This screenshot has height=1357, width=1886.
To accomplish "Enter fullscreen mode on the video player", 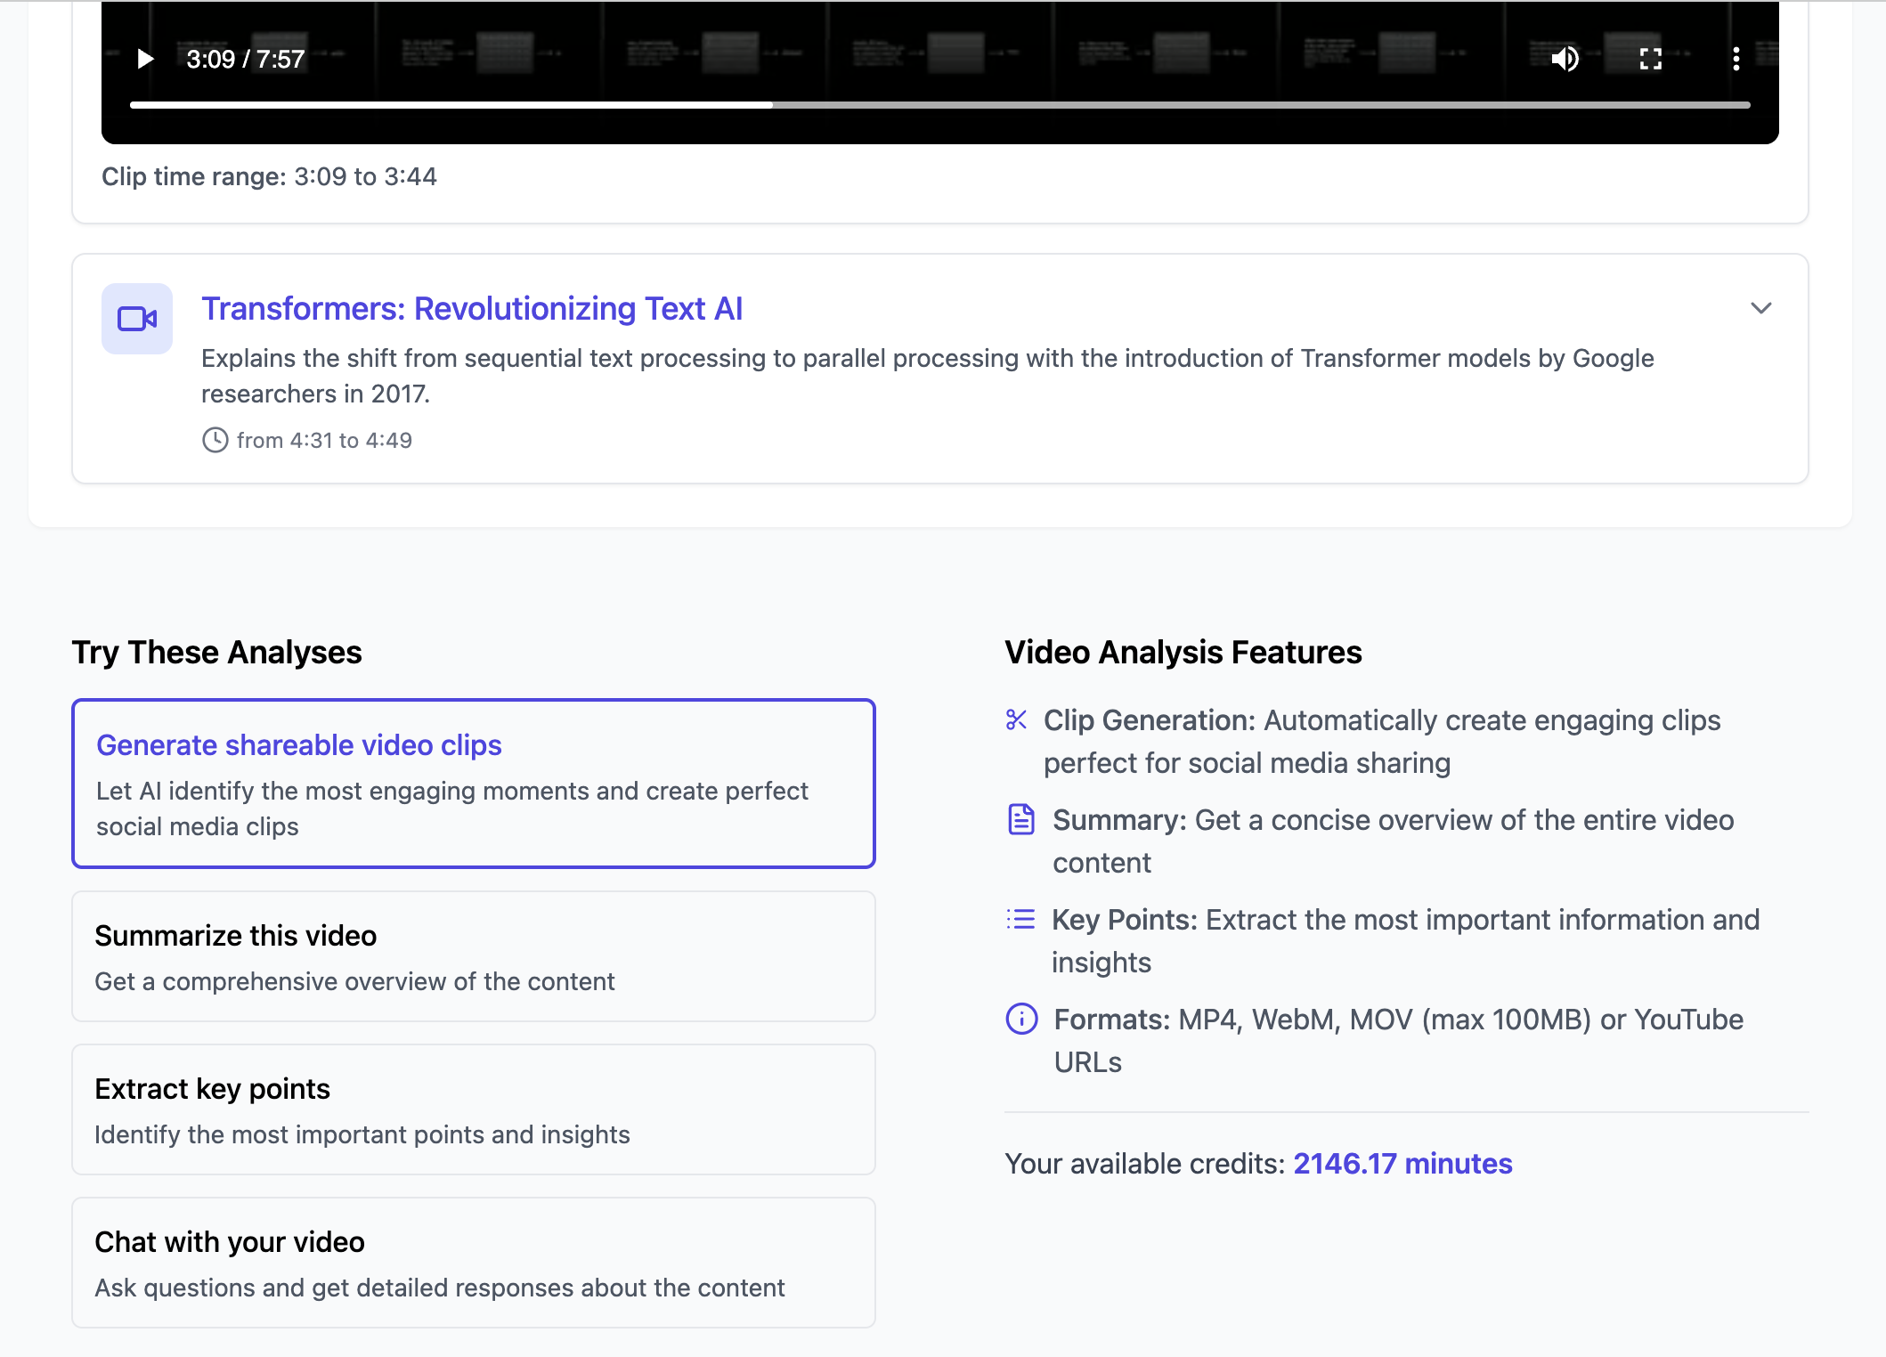I will point(1650,59).
